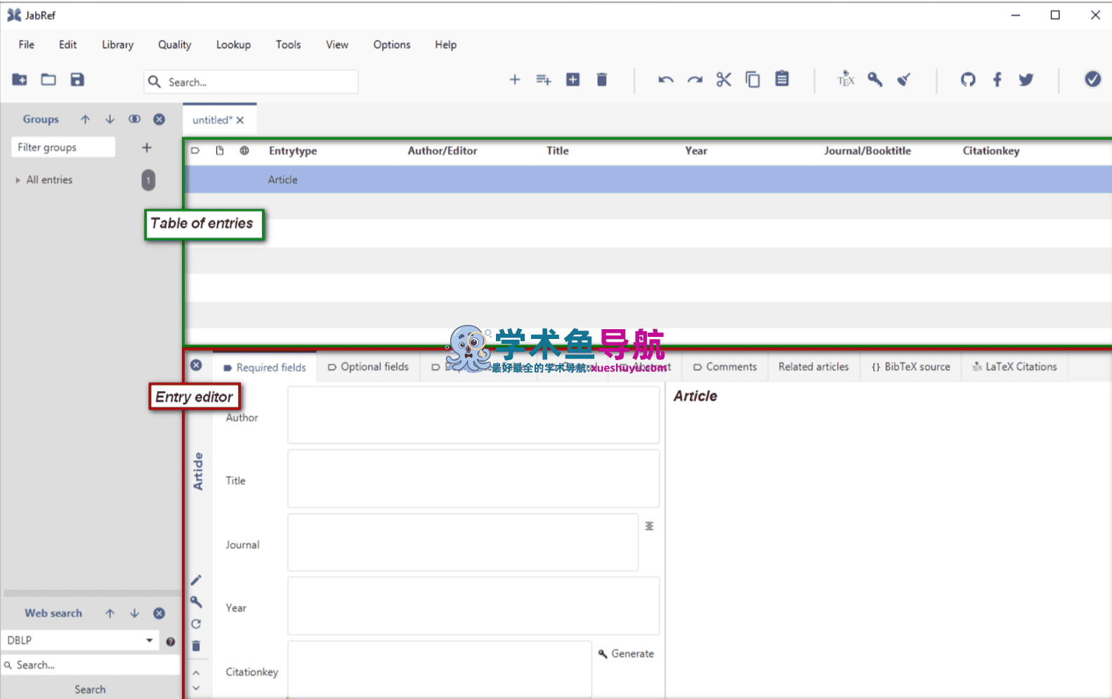
Task: Open the Lookup menu
Action: point(233,45)
